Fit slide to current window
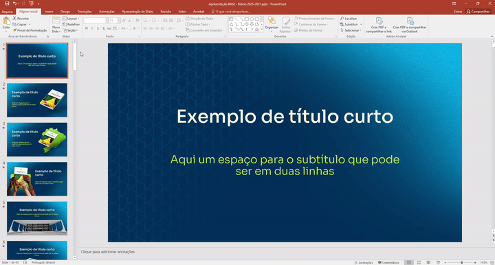 tap(492, 262)
